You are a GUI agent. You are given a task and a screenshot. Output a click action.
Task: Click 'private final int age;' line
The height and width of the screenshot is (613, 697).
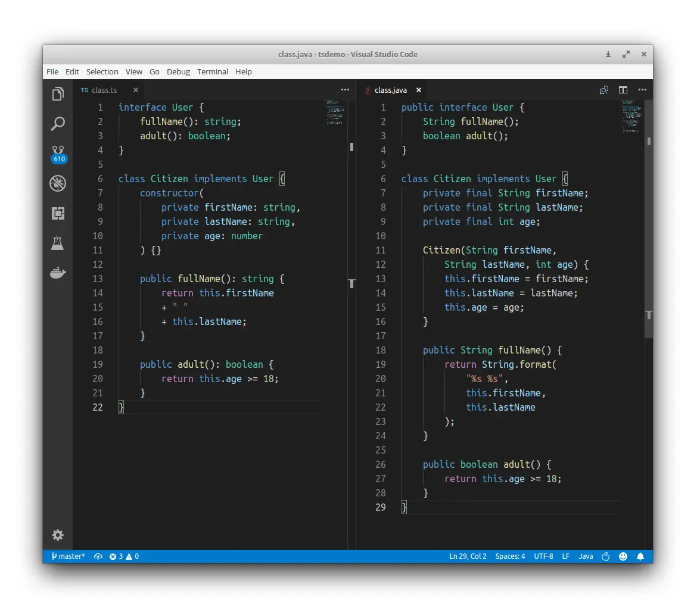click(481, 221)
